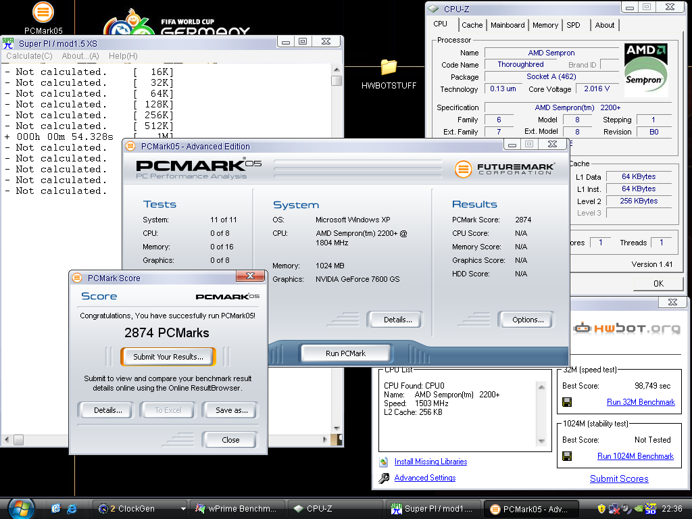Switch to Super PI taskbar button
Viewport: 692px width, 519px height.
433,509
